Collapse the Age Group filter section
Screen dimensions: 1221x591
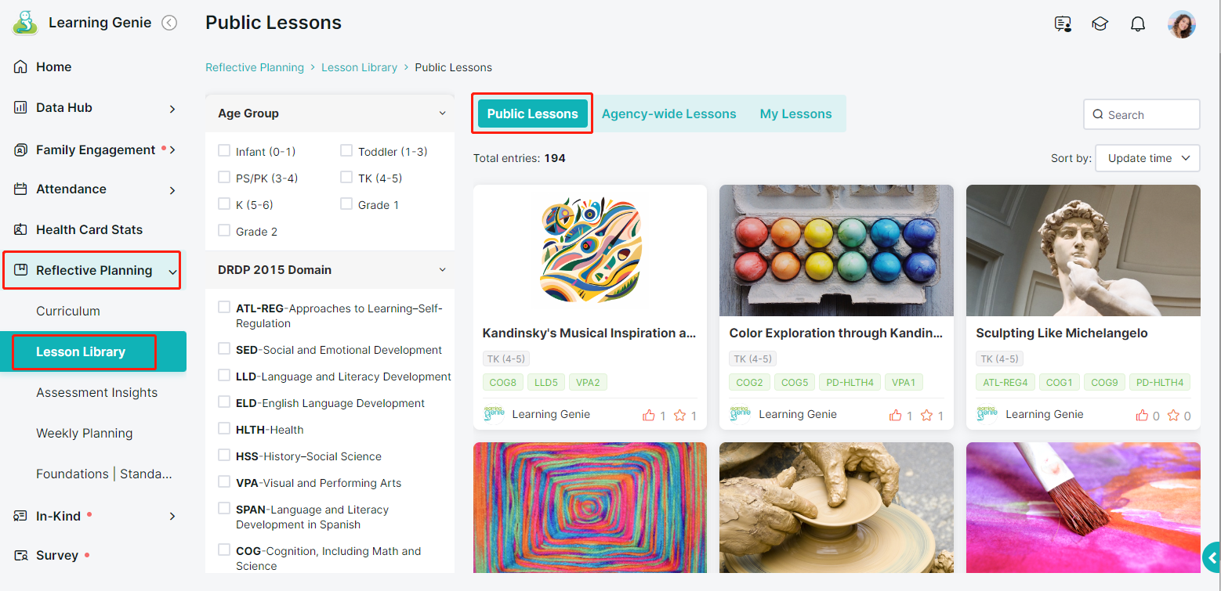pos(442,114)
